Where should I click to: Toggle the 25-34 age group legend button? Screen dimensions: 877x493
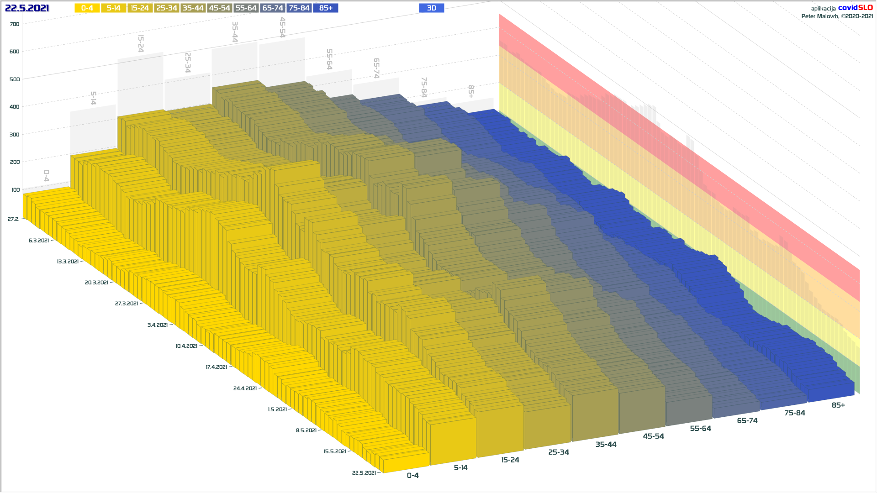(166, 8)
